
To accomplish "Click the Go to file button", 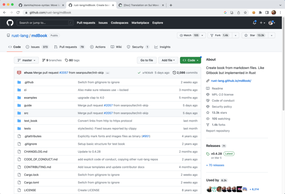I will coord(147,60).
